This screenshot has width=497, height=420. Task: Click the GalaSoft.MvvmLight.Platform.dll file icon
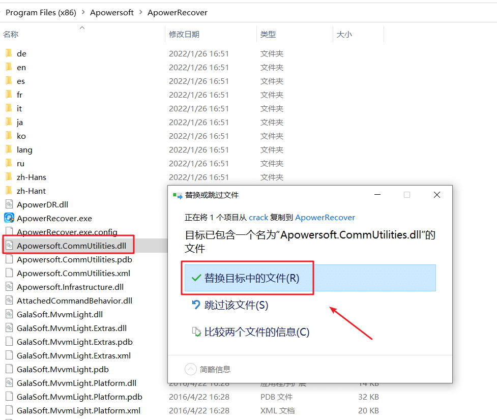pos(9,382)
